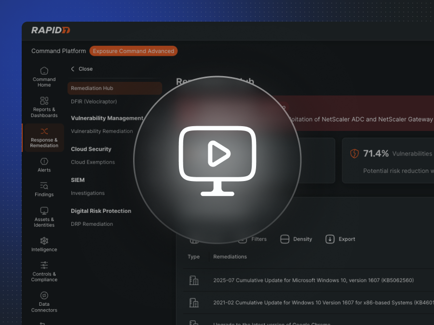Click the Export button

tap(340, 239)
